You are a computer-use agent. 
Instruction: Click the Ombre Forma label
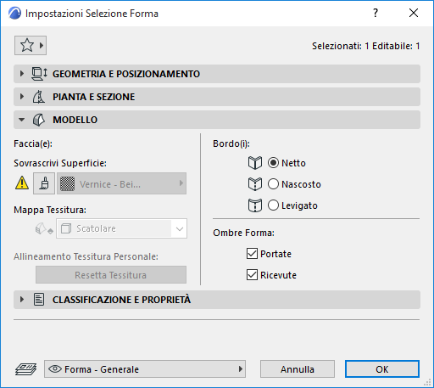coord(243,233)
